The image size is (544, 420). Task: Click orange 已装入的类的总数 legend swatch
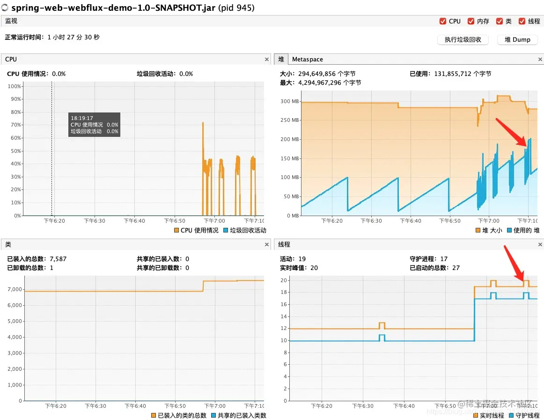coord(154,415)
